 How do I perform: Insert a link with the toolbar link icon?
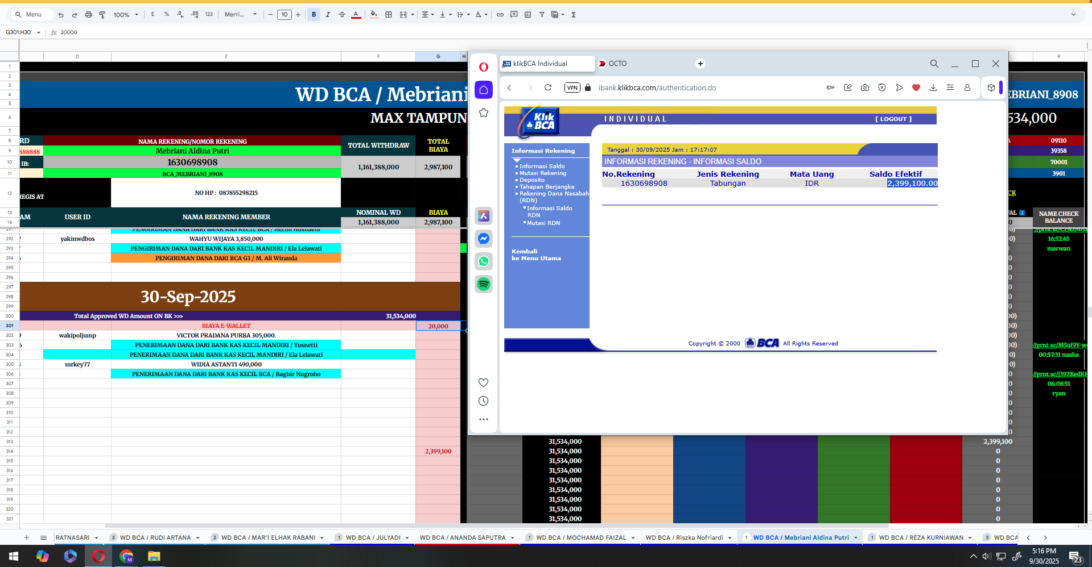[500, 15]
